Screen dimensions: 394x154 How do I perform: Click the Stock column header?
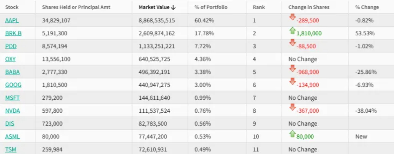(12, 7)
